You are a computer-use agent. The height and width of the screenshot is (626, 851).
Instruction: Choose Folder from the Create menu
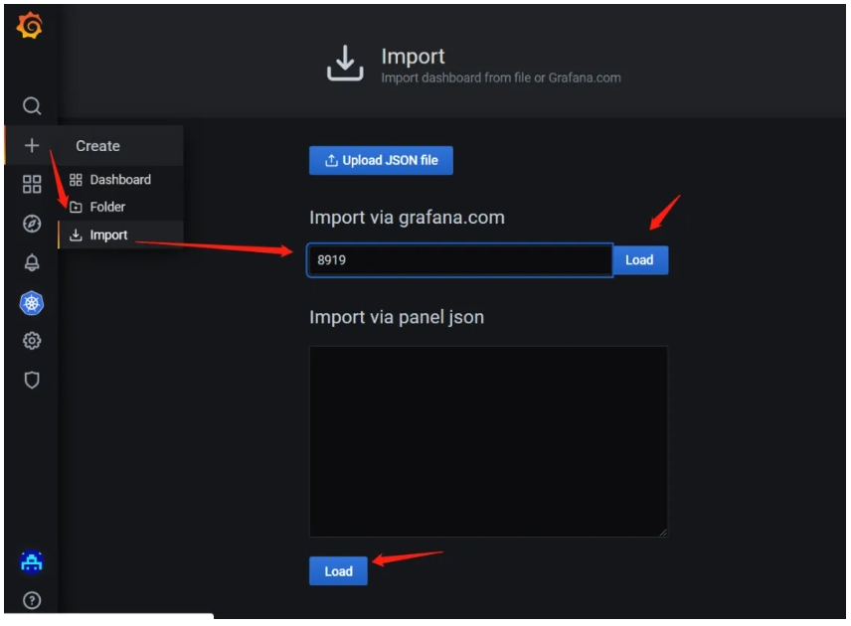(120, 207)
